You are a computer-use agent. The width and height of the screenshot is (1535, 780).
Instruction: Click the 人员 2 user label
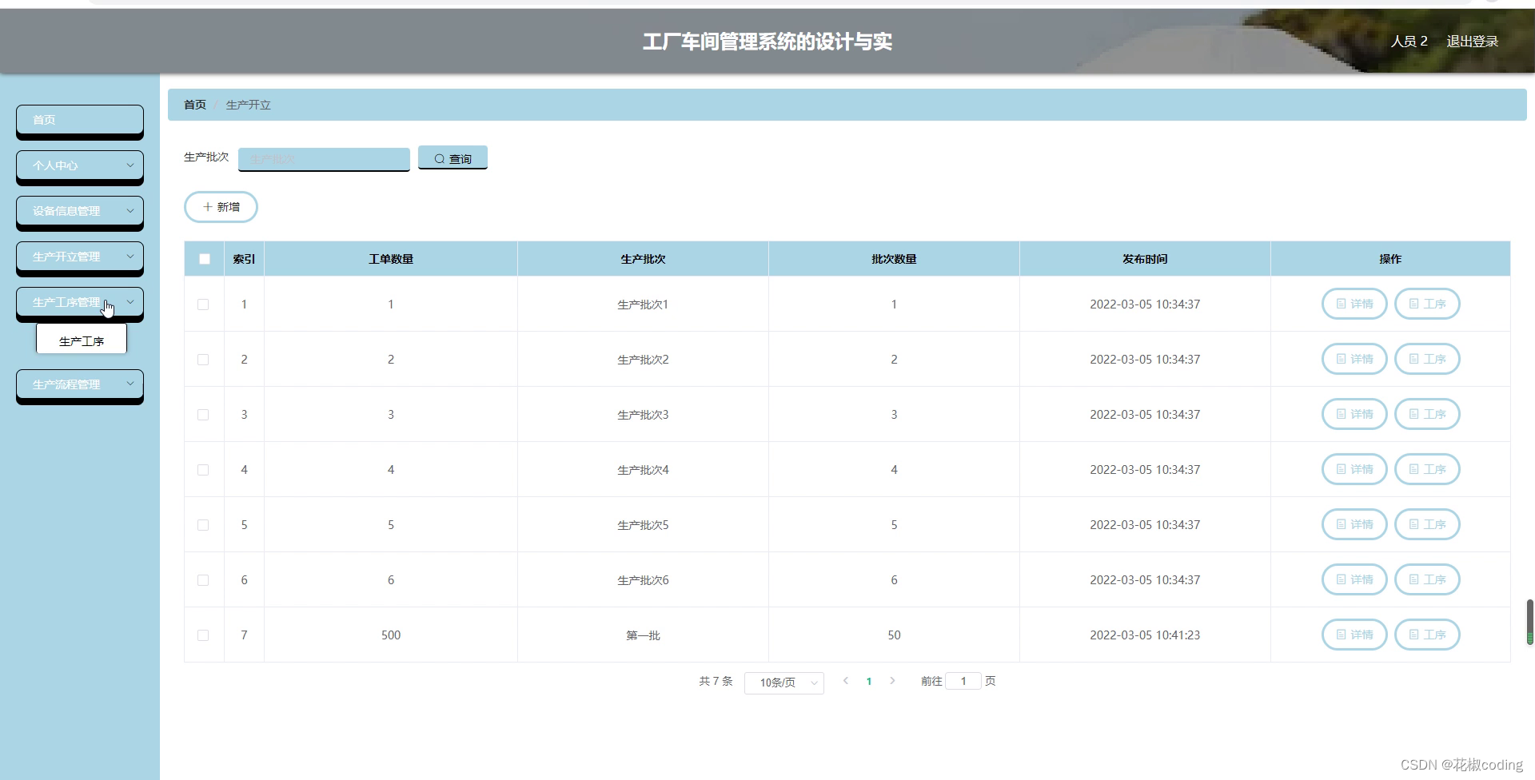point(1409,41)
